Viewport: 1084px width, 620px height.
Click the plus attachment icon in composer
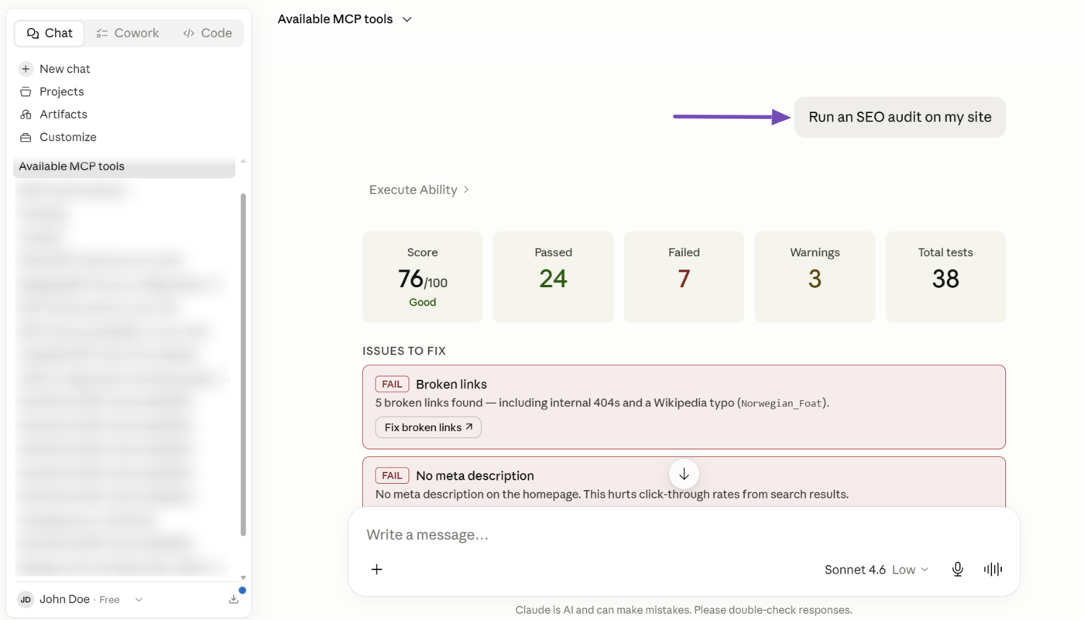coord(377,570)
